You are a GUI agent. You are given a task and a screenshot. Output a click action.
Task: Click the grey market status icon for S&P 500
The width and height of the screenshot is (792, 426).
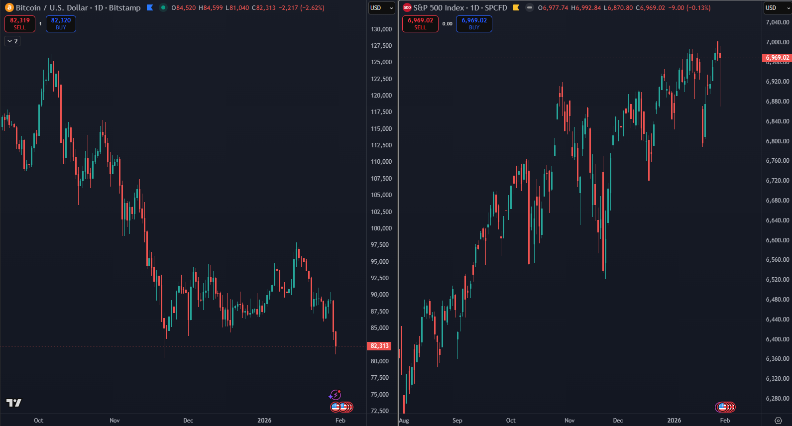pos(529,7)
